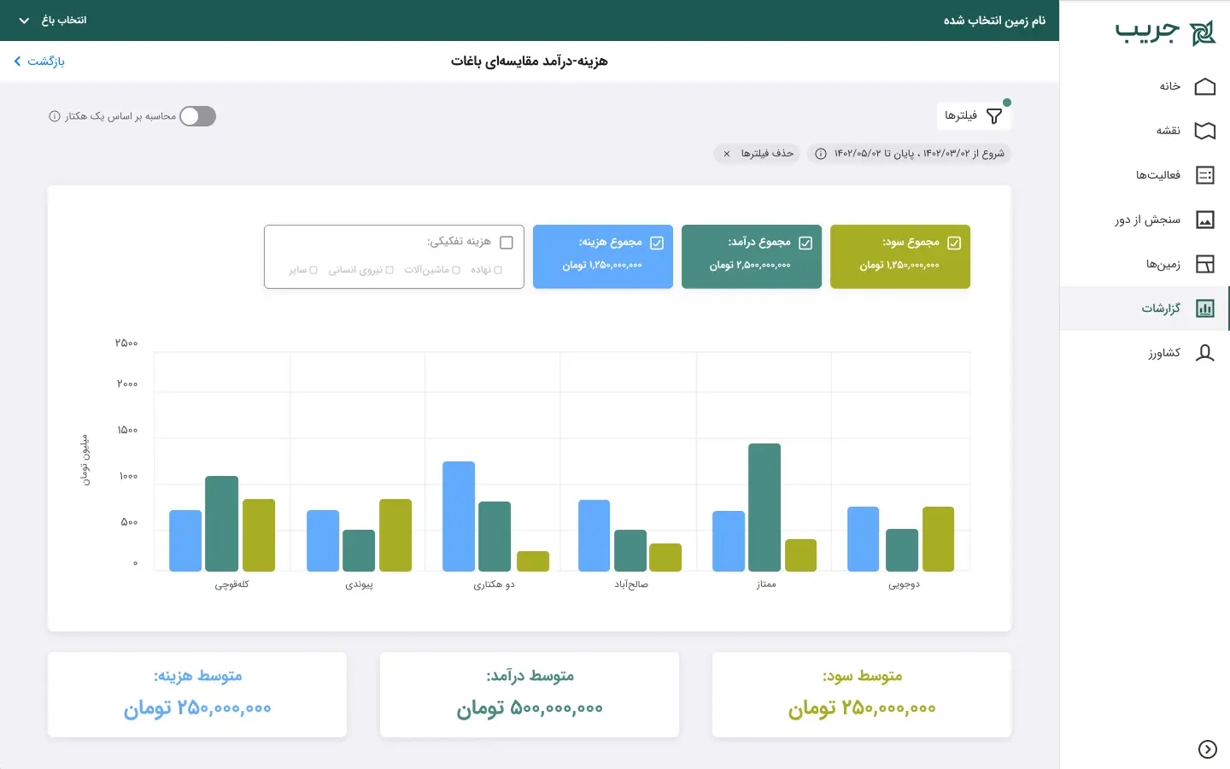The width and height of the screenshot is (1230, 769).
Task: Click the X on the remove filters chip
Action: [727, 154]
